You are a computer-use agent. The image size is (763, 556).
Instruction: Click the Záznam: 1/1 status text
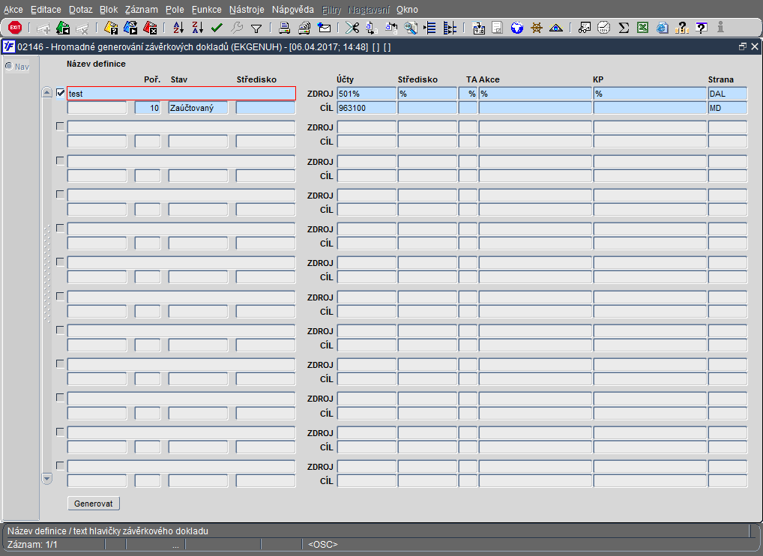coord(32,544)
